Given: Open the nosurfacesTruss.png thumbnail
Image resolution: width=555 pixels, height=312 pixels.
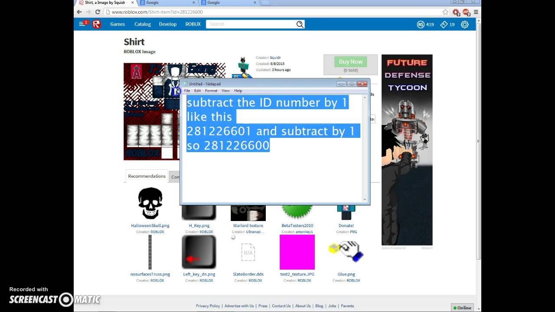Looking at the screenshot, I should (150, 252).
